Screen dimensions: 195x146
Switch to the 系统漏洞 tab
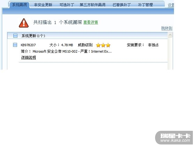point(19,5)
